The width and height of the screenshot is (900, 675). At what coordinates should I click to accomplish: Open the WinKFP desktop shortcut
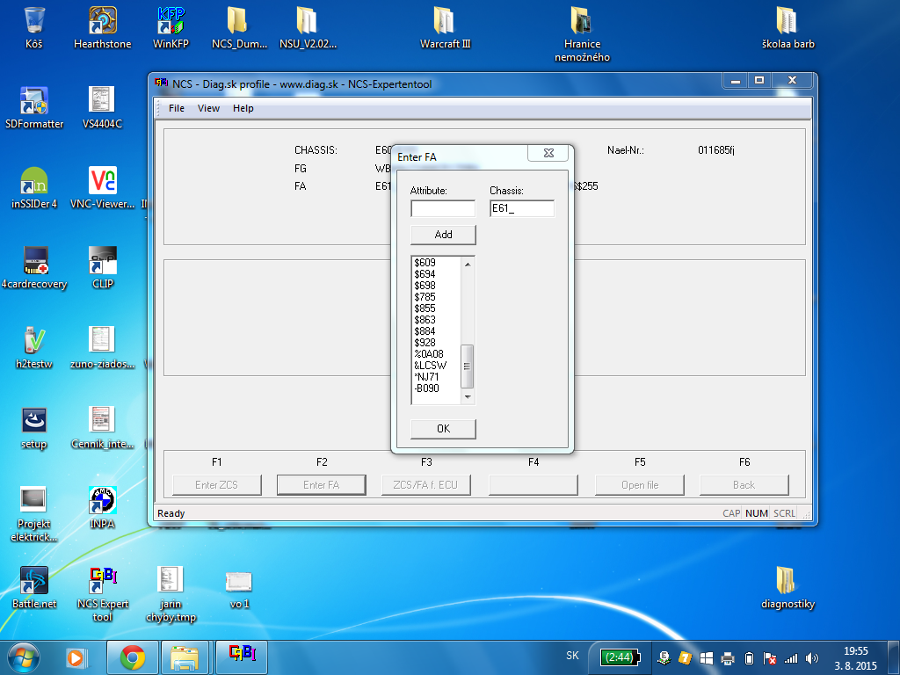(x=171, y=20)
